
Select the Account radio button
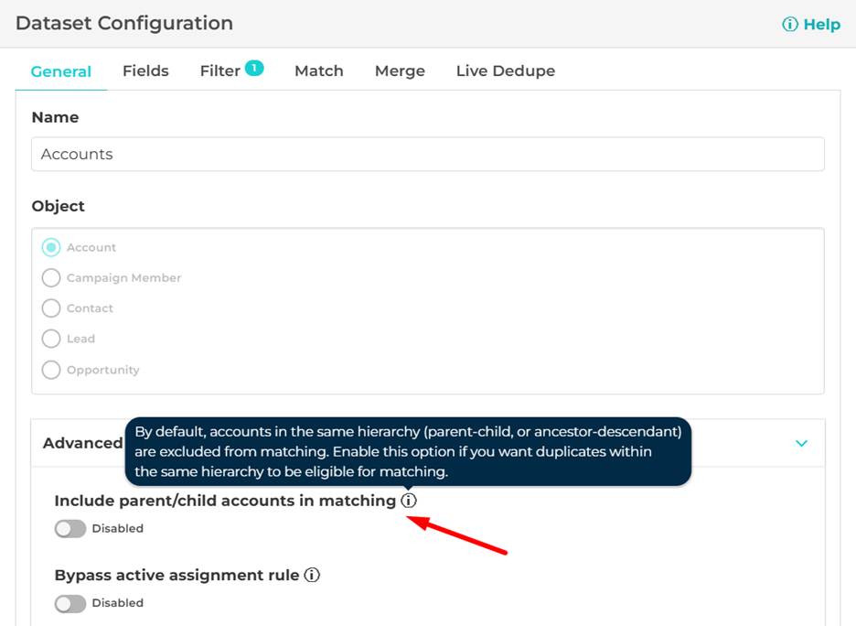coord(51,247)
